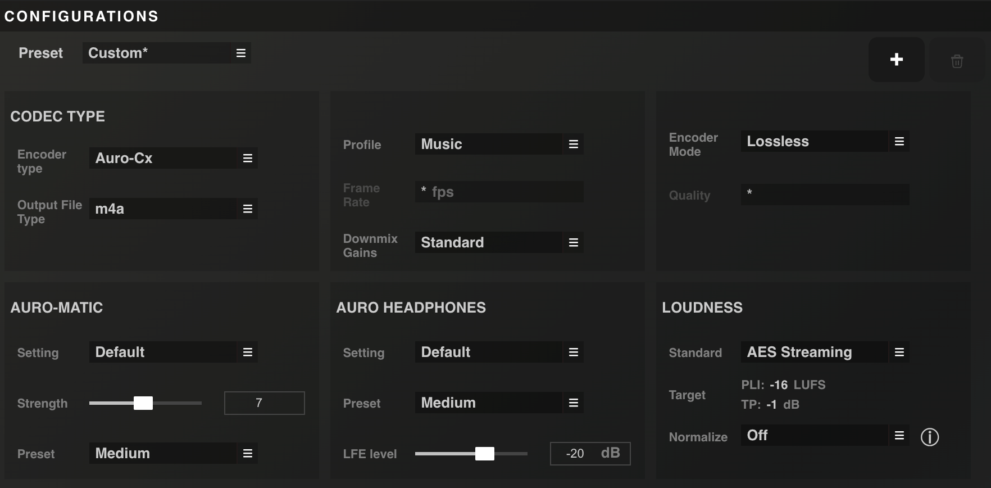Click the LFE level slider handle
The image size is (991, 488).
tap(485, 454)
